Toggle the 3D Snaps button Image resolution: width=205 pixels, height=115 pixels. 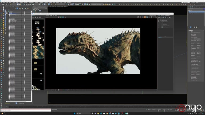tap(47, 5)
